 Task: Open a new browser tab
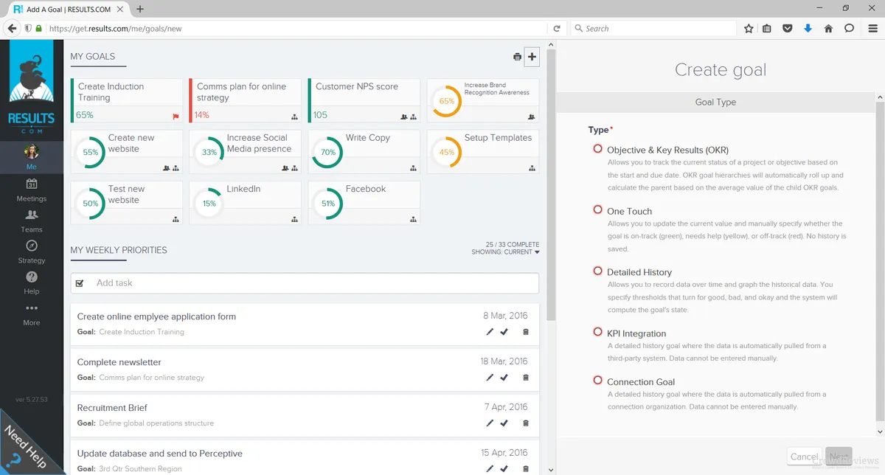pos(140,9)
